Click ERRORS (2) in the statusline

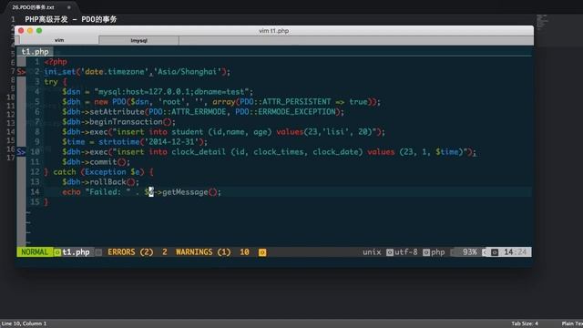[x=130, y=252]
